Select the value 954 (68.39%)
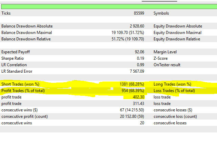The height and width of the screenshot is (163, 217). [x=133, y=91]
